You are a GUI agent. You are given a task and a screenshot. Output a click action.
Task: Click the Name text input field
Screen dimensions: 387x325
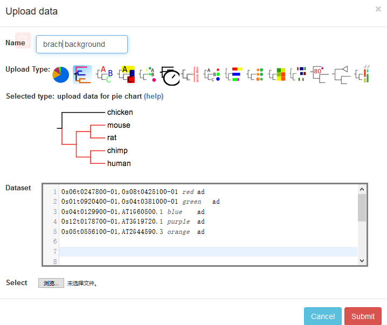pos(82,44)
